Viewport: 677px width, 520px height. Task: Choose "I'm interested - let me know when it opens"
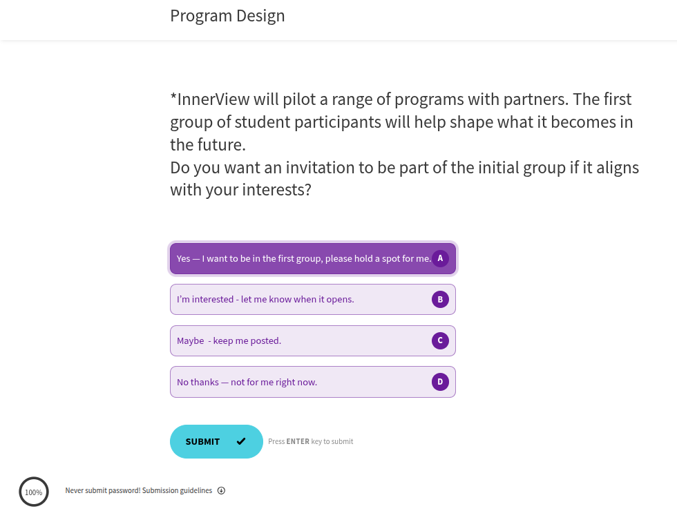tap(265, 299)
